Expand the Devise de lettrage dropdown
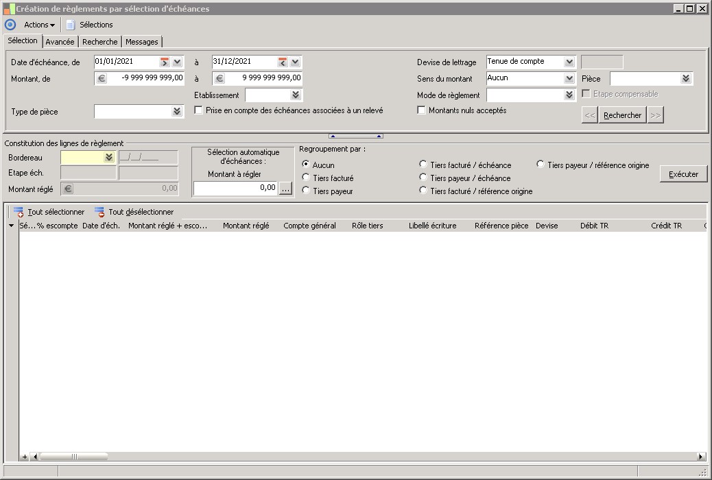This screenshot has width=712, height=480. point(569,62)
